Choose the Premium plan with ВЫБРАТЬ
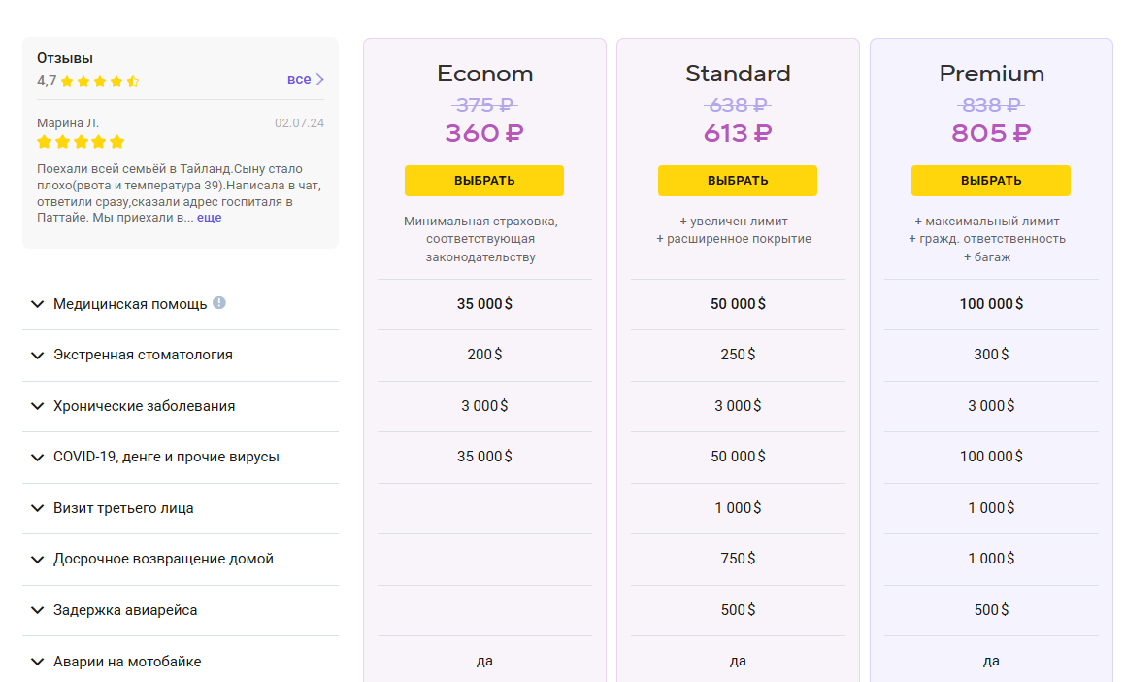Viewport: 1125px width, 682px height. coord(991,181)
